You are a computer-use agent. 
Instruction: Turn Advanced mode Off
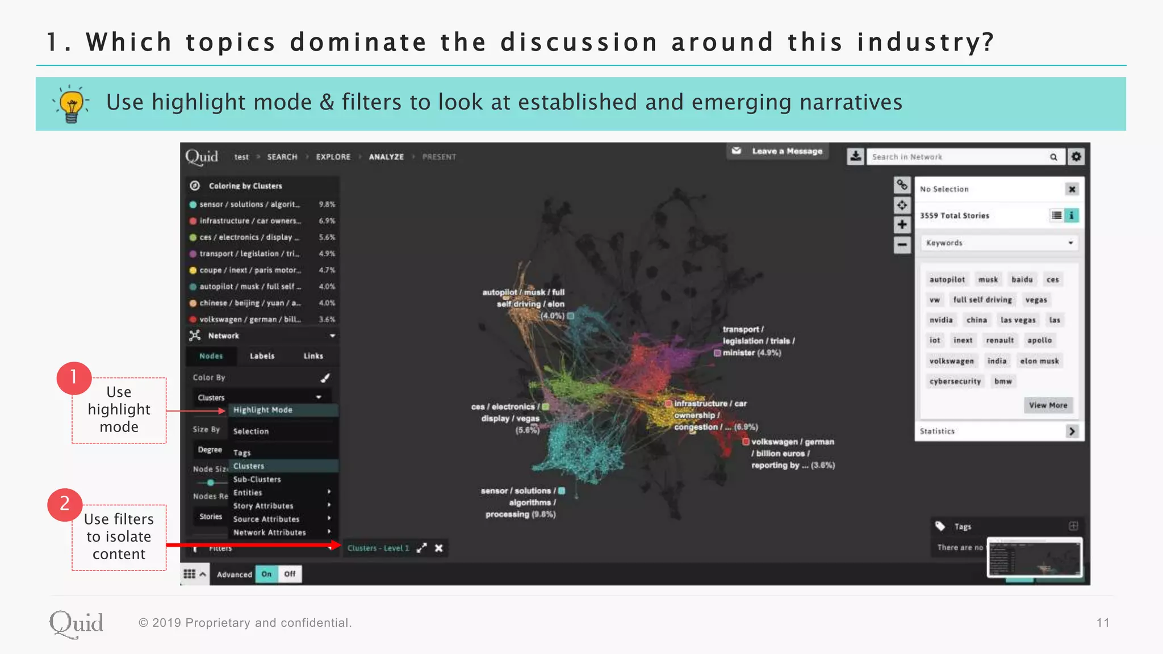point(290,574)
